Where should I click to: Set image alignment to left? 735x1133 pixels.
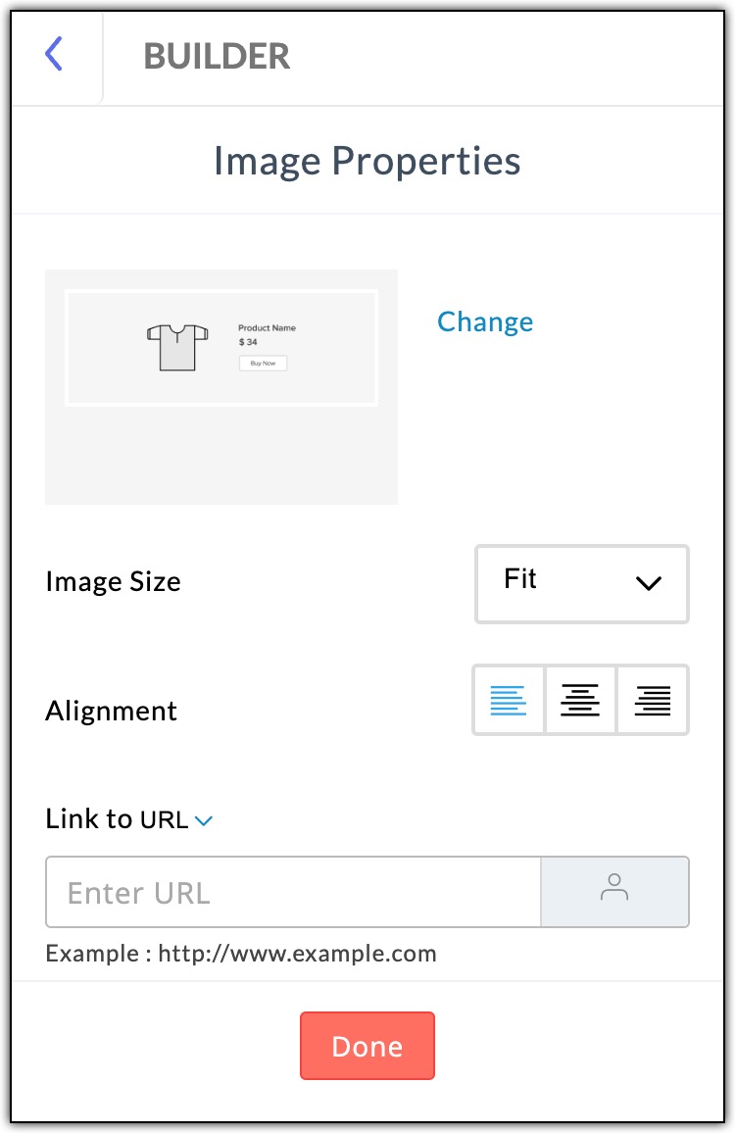click(x=508, y=700)
